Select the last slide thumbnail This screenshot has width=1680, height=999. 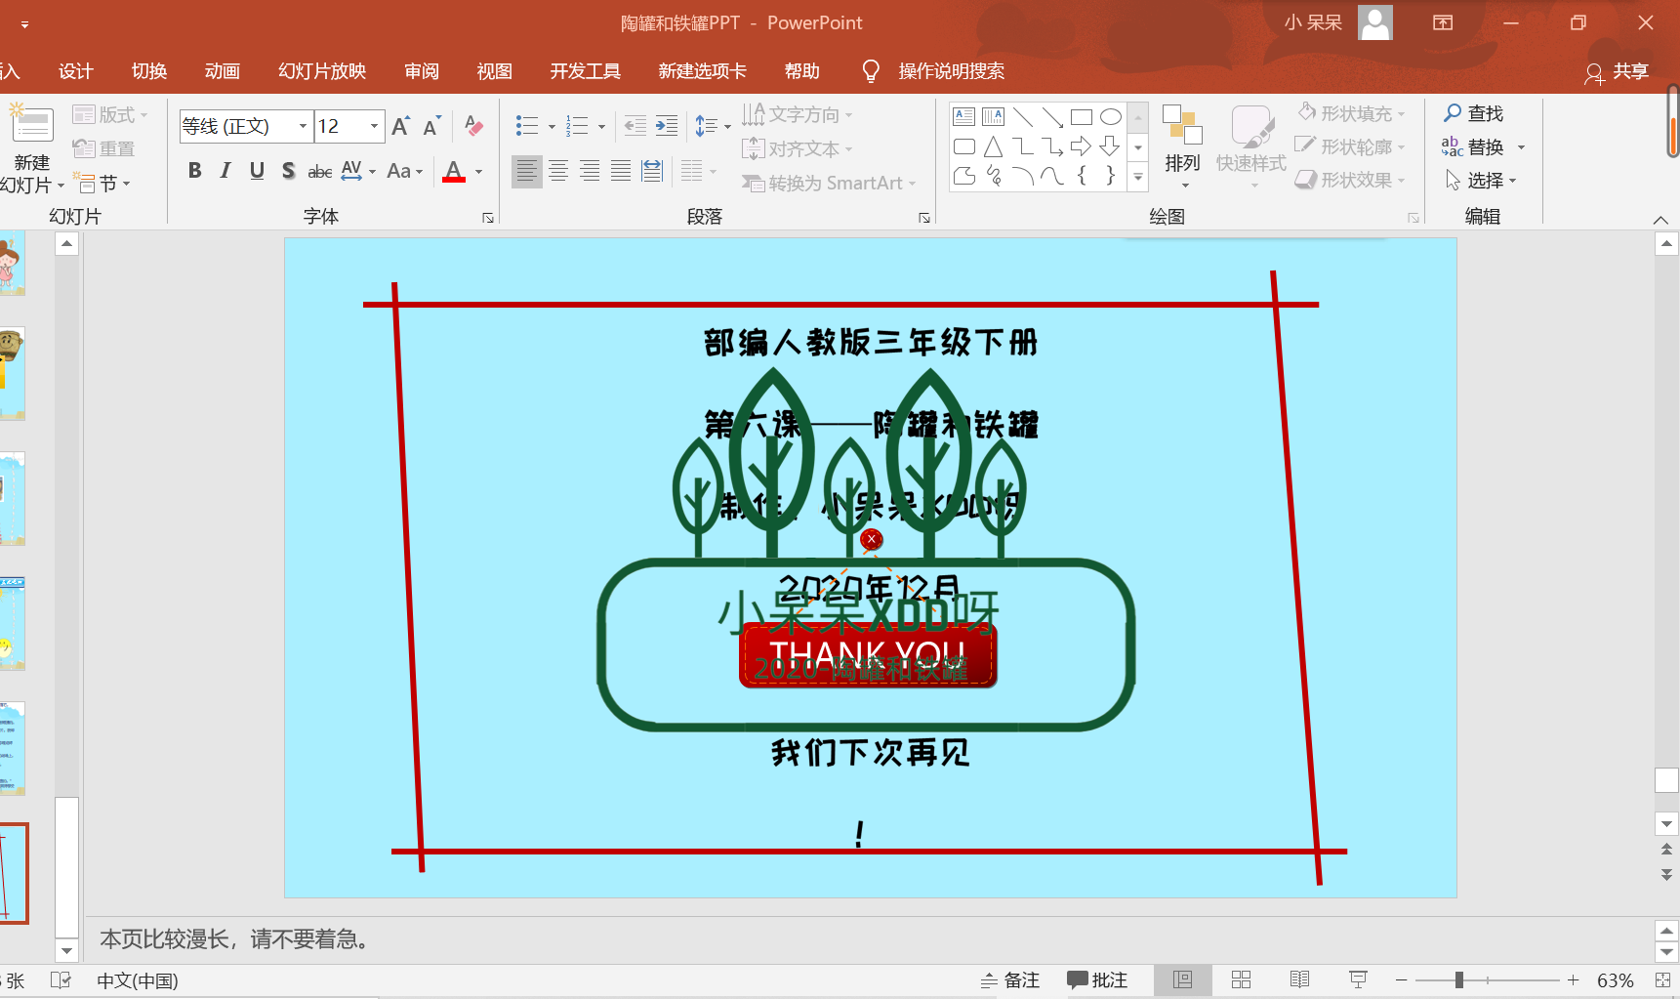coord(14,873)
